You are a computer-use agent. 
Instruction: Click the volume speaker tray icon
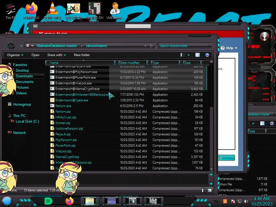click(x=246, y=201)
